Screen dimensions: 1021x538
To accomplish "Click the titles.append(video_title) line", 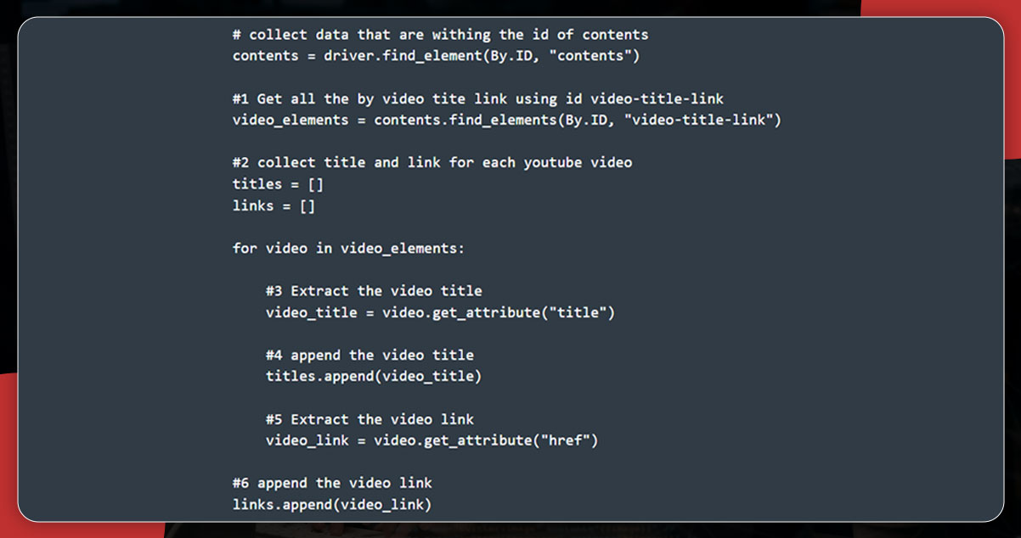I will point(373,376).
